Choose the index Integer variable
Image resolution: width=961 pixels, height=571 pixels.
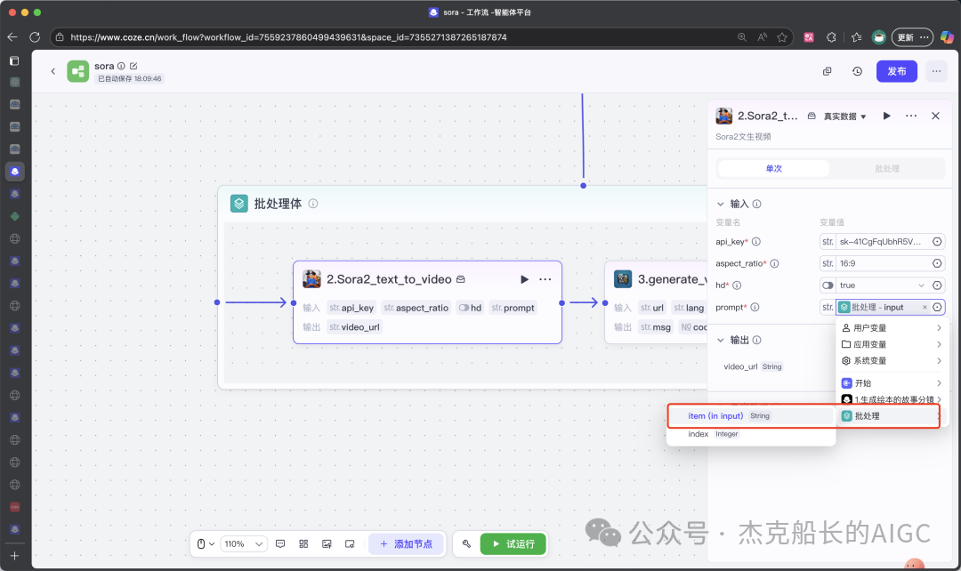tap(751, 434)
